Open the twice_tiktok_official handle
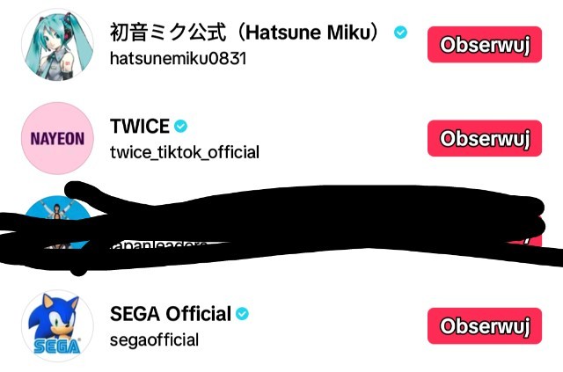Viewport: 563px width, 372px height. tap(184, 152)
